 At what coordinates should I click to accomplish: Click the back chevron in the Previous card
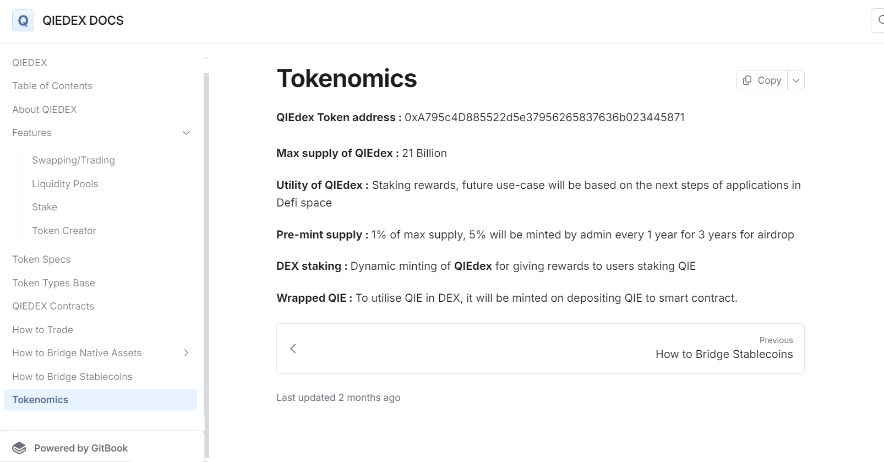click(293, 348)
